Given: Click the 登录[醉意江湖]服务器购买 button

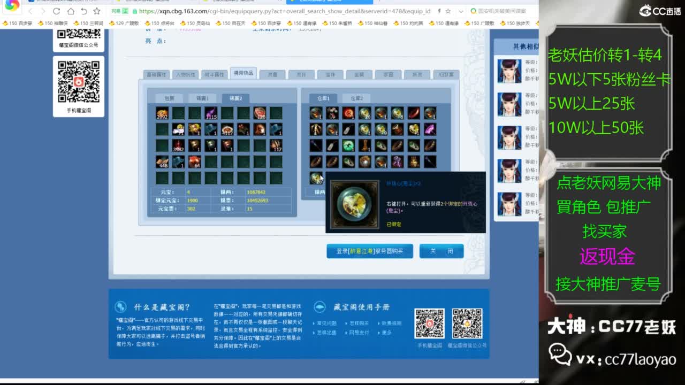Looking at the screenshot, I should [x=369, y=251].
